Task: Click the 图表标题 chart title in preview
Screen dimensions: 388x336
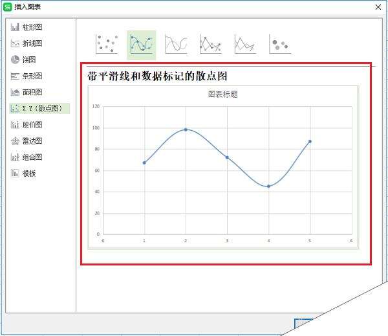Action: [222, 95]
